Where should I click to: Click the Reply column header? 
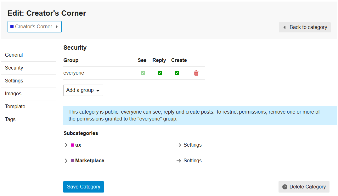click(x=159, y=60)
